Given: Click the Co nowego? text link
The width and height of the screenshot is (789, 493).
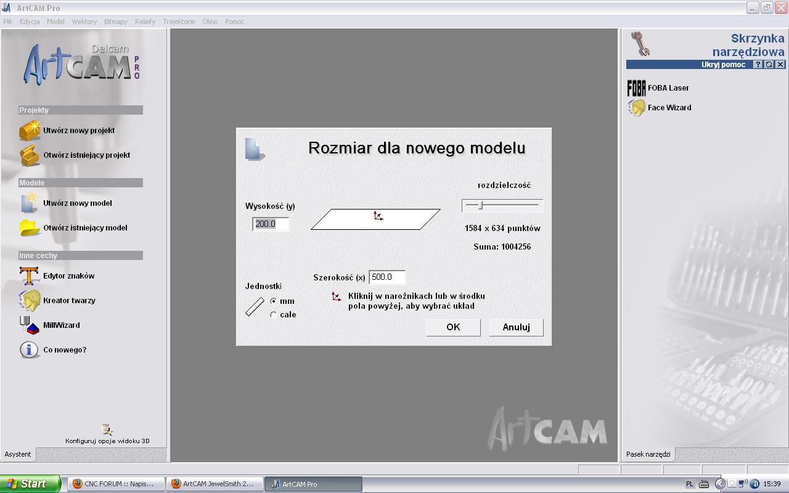Looking at the screenshot, I should pyautogui.click(x=65, y=350).
